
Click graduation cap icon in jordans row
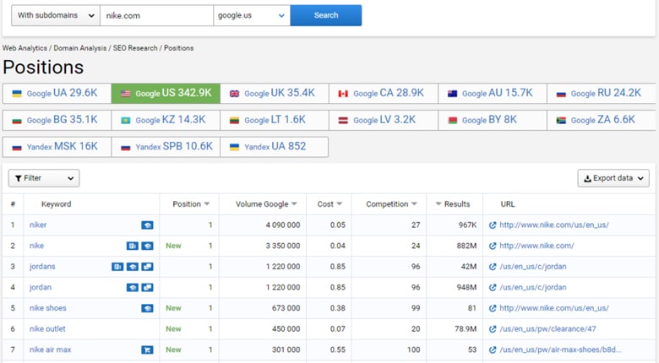(x=133, y=267)
